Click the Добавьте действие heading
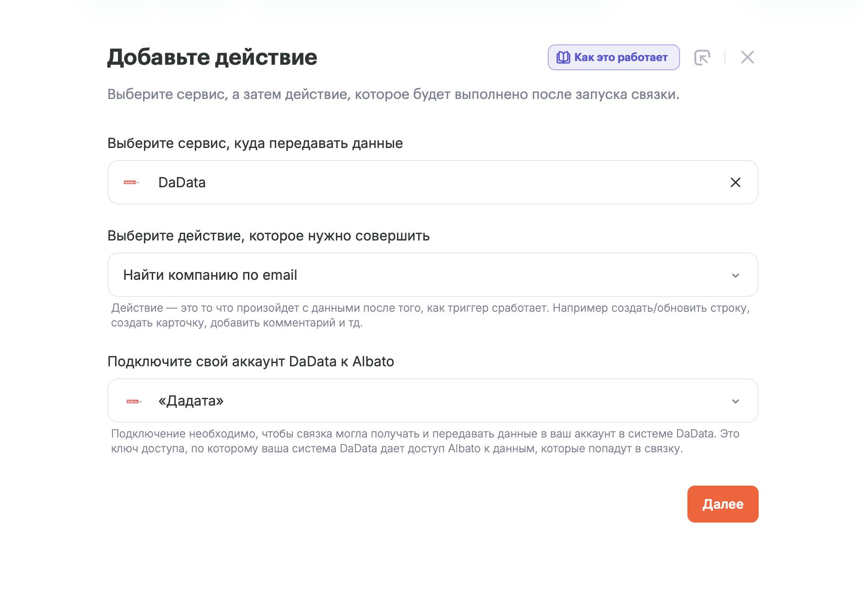Viewport: 866px width, 604px height. (212, 57)
